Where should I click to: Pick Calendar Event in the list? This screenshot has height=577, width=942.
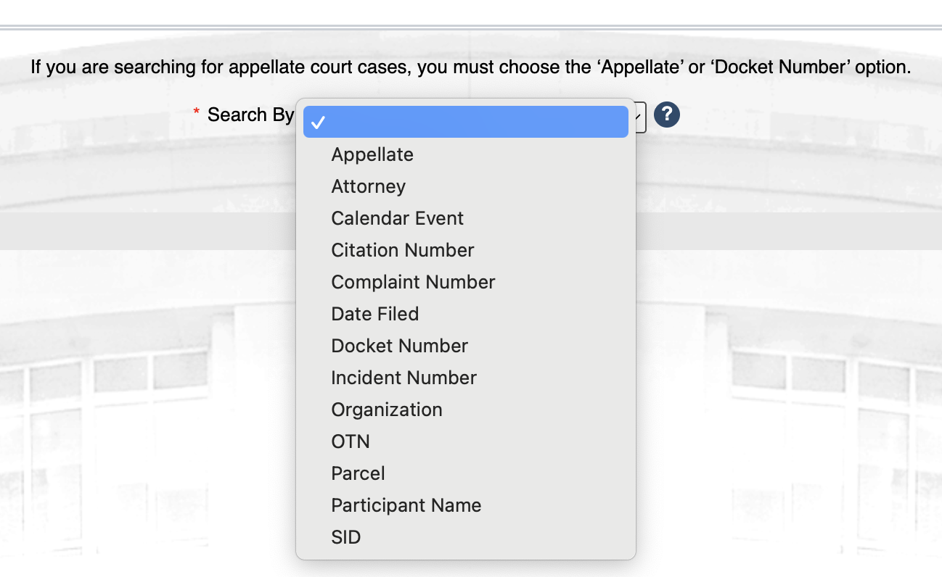pos(397,218)
